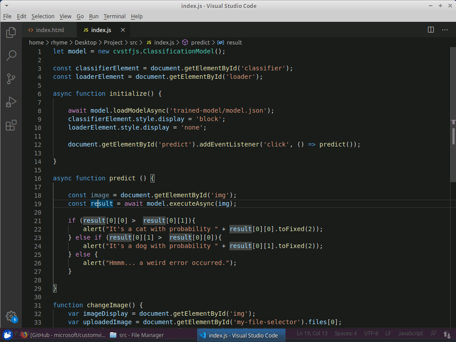This screenshot has width=456, height=342.
Task: Click Ln 19, Col 13 in status bar
Action: pyautogui.click(x=312, y=334)
